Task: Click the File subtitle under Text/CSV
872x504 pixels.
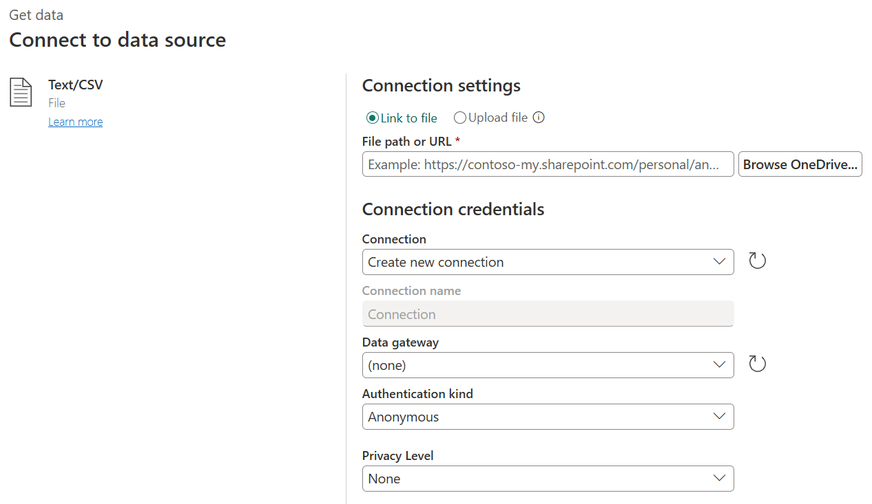Action: [56, 102]
